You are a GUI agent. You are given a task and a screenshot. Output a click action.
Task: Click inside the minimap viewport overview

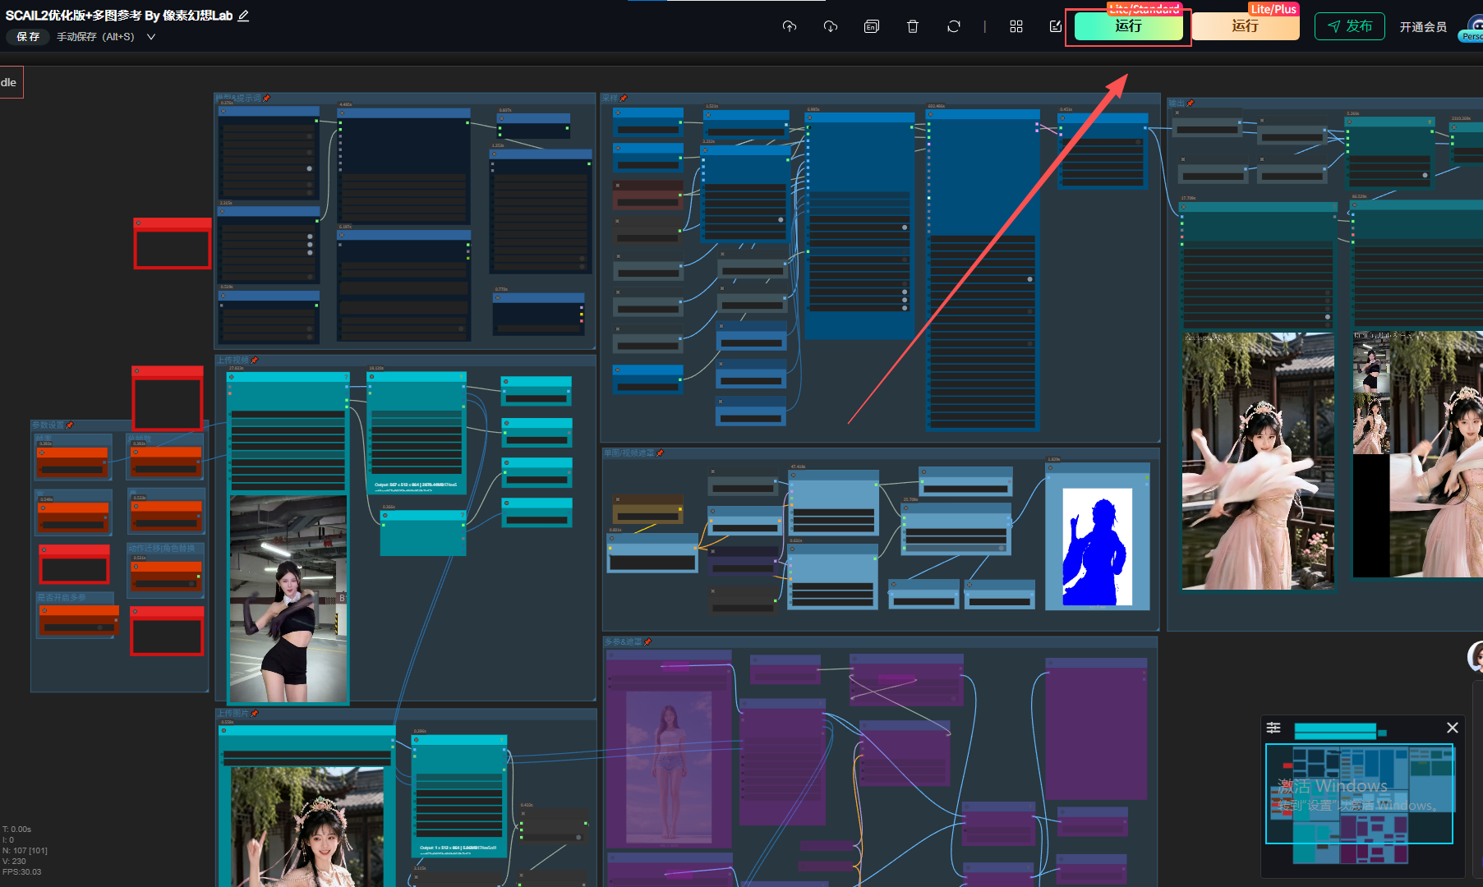tap(1359, 793)
